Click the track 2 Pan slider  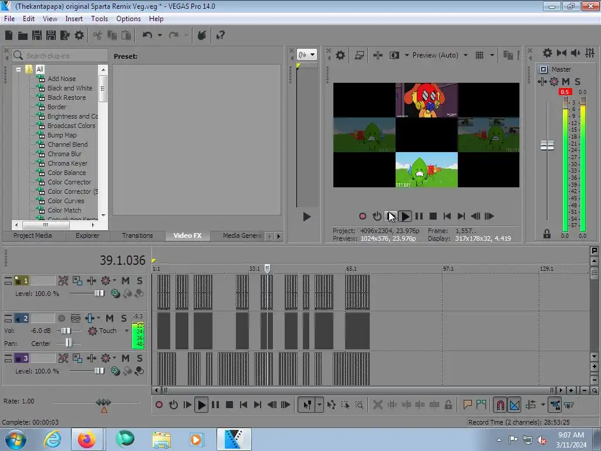pos(69,343)
